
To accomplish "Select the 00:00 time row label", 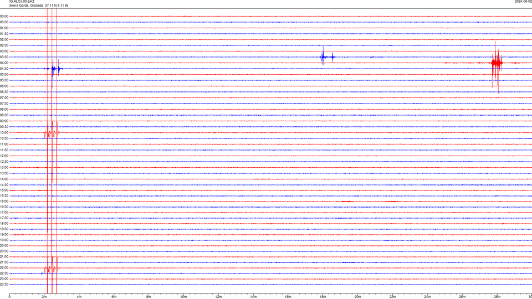I will [x=4, y=16].
